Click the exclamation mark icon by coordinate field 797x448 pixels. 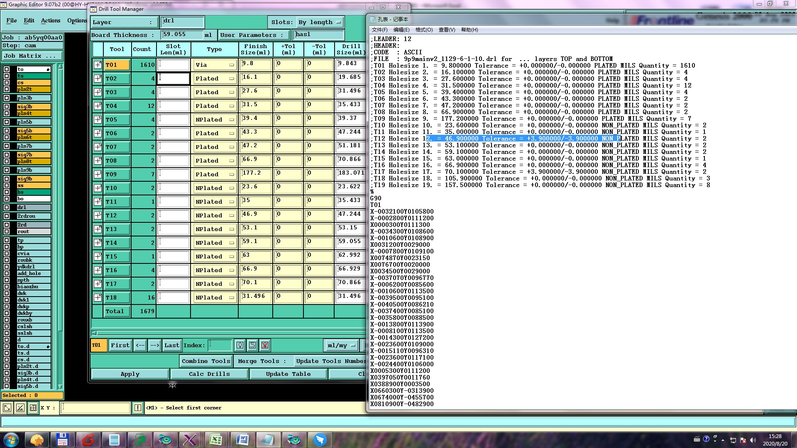(x=138, y=408)
